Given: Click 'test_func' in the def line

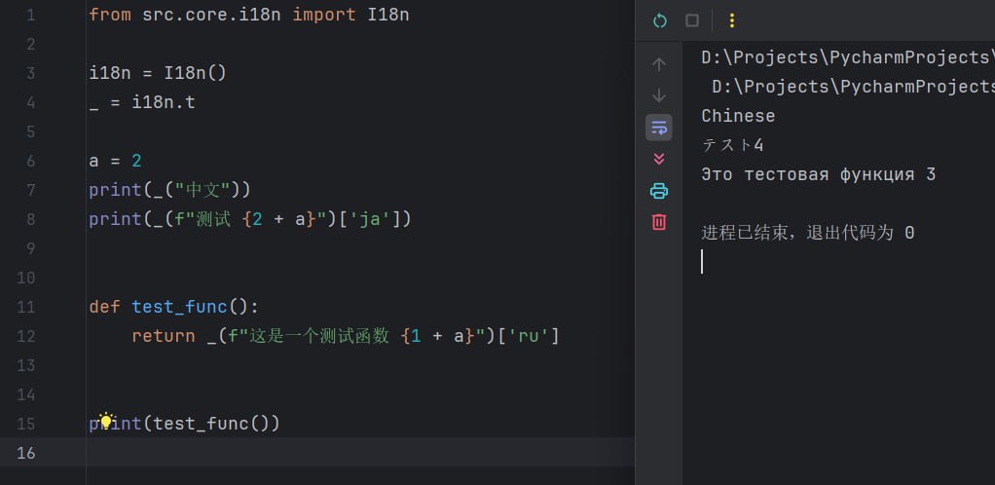Looking at the screenshot, I should [x=179, y=307].
